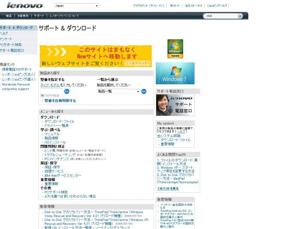Open マイアカウント (サインイン) link
This screenshot has width=291, height=229.
point(148,6)
